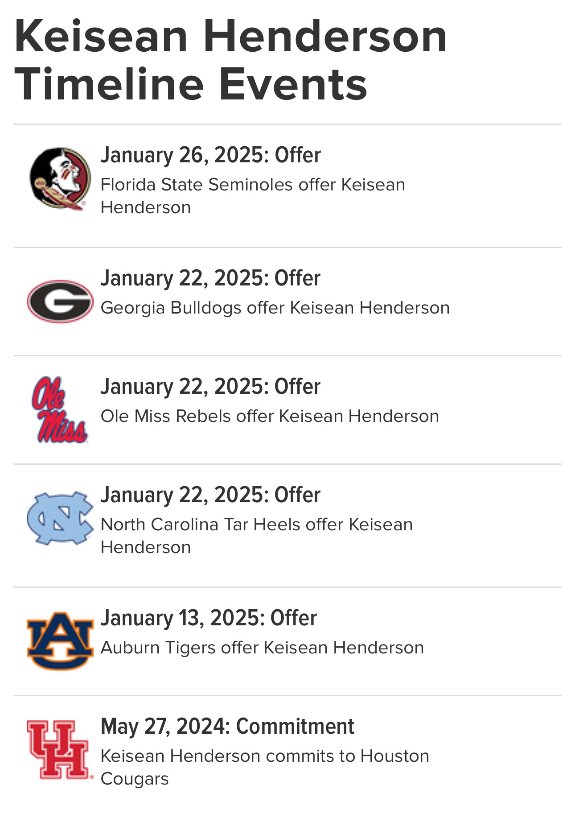Click the word Commitment in the last entry
Viewport: 575px width, 814px height.
tap(295, 727)
